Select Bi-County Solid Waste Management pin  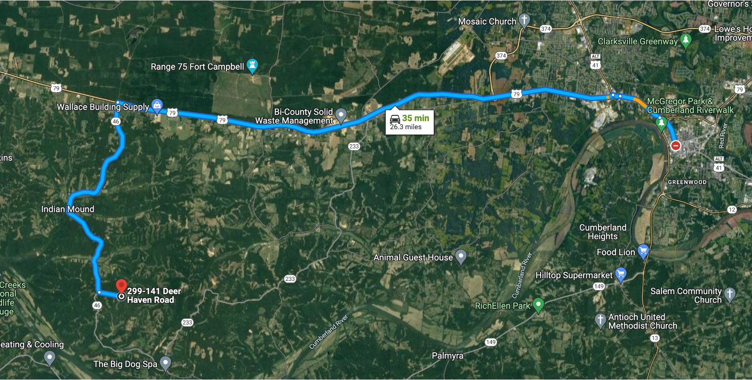[x=341, y=115]
